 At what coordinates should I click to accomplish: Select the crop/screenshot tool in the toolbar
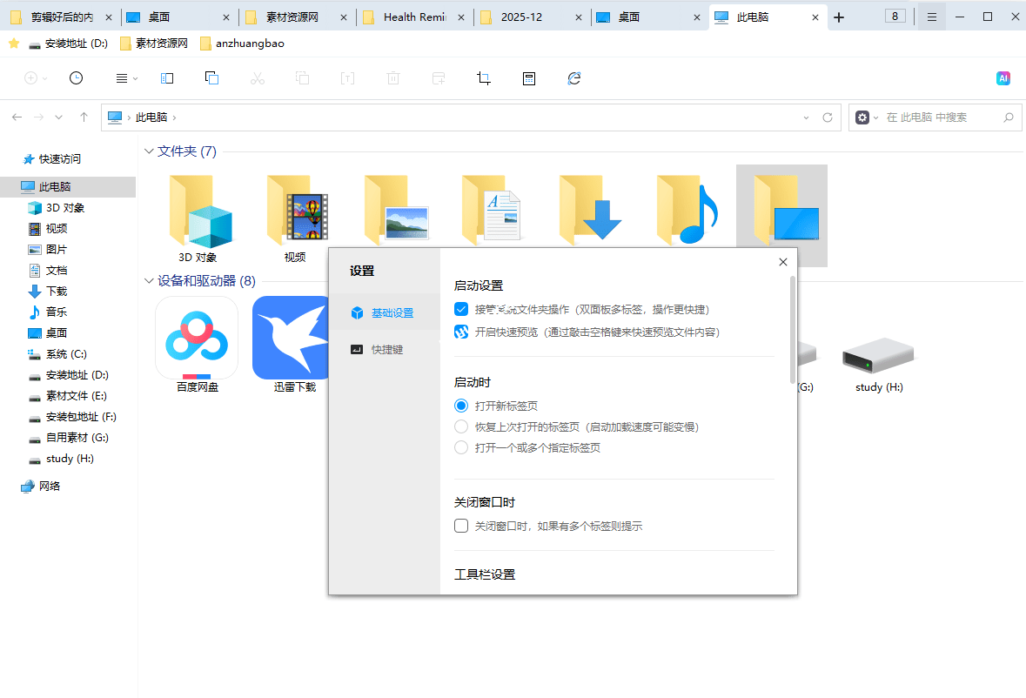(x=483, y=78)
